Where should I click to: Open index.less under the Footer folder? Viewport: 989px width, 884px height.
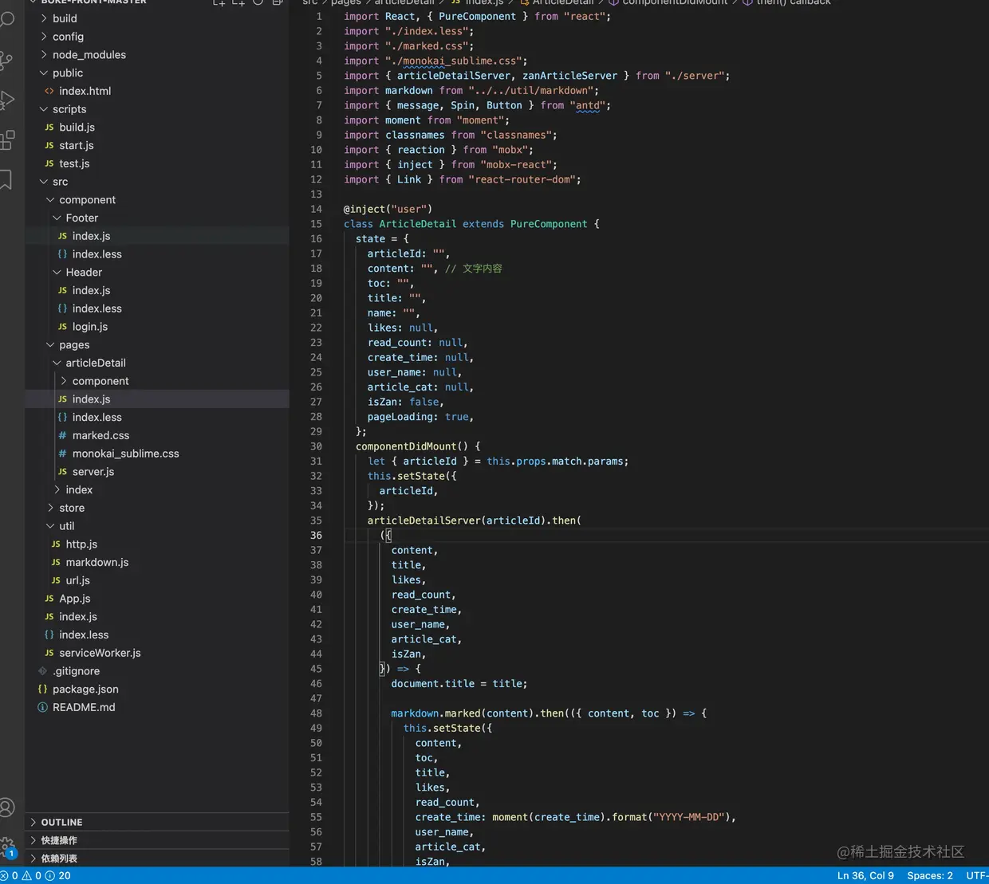(x=157, y=254)
